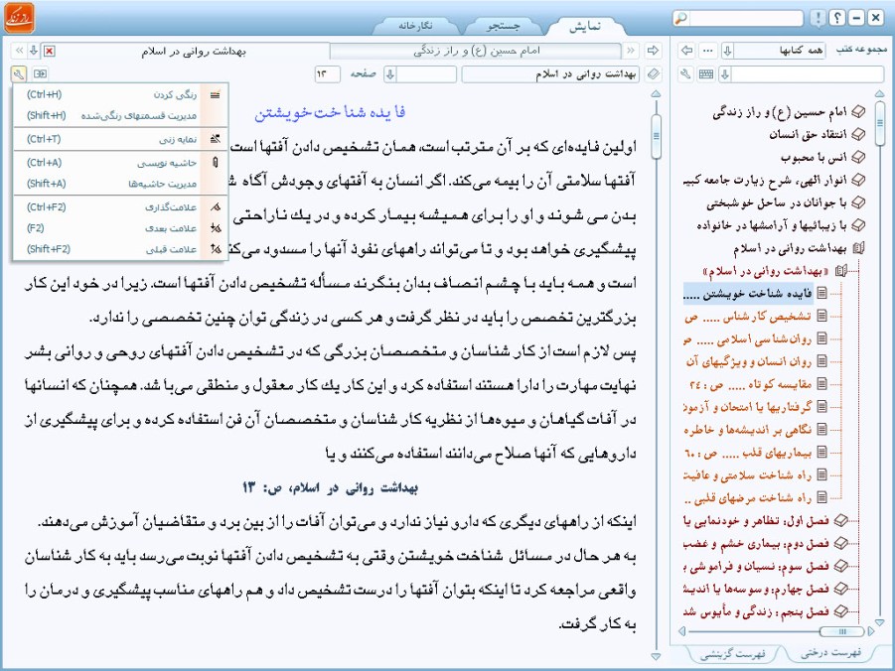Choose علامت قبلی from the tools menu
This screenshot has width=895, height=671.
point(120,249)
